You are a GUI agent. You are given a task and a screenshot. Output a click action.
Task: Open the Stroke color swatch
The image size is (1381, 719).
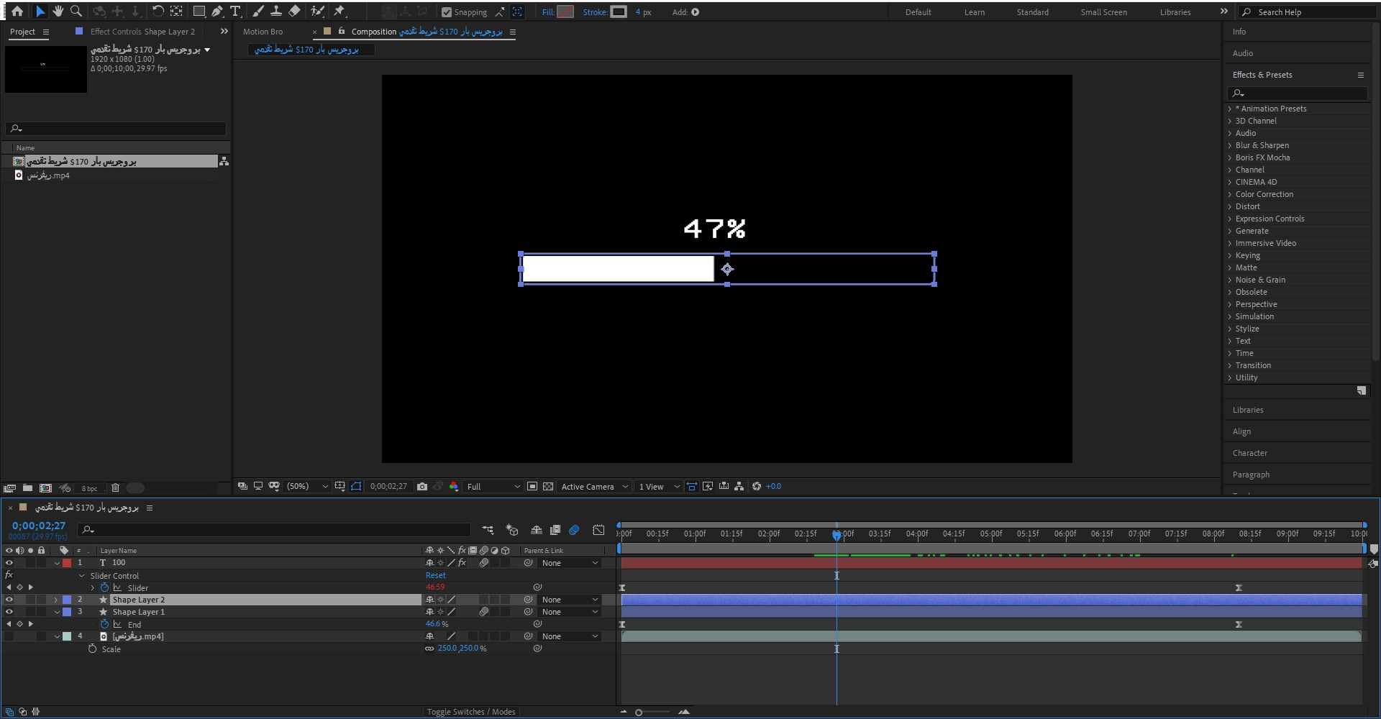click(619, 12)
